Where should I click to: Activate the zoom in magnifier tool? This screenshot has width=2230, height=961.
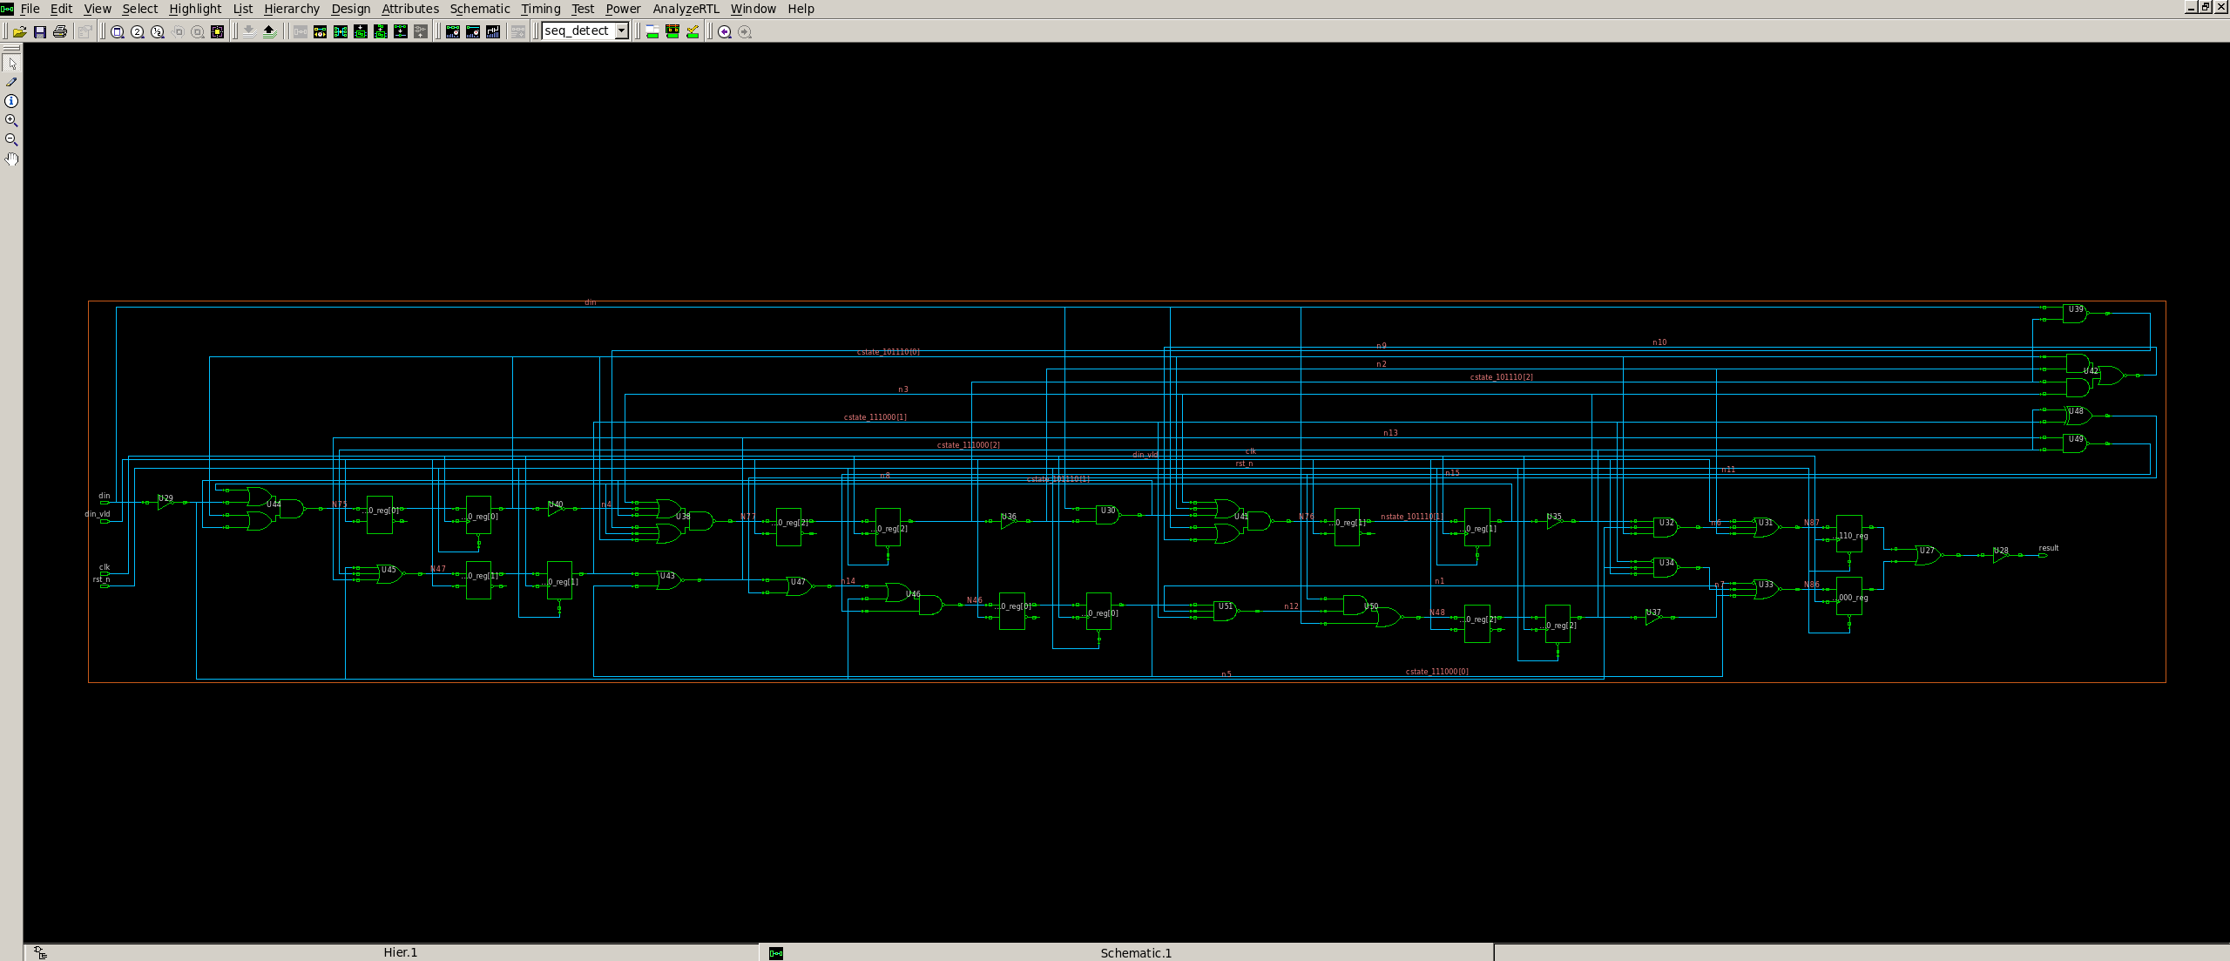(x=11, y=120)
